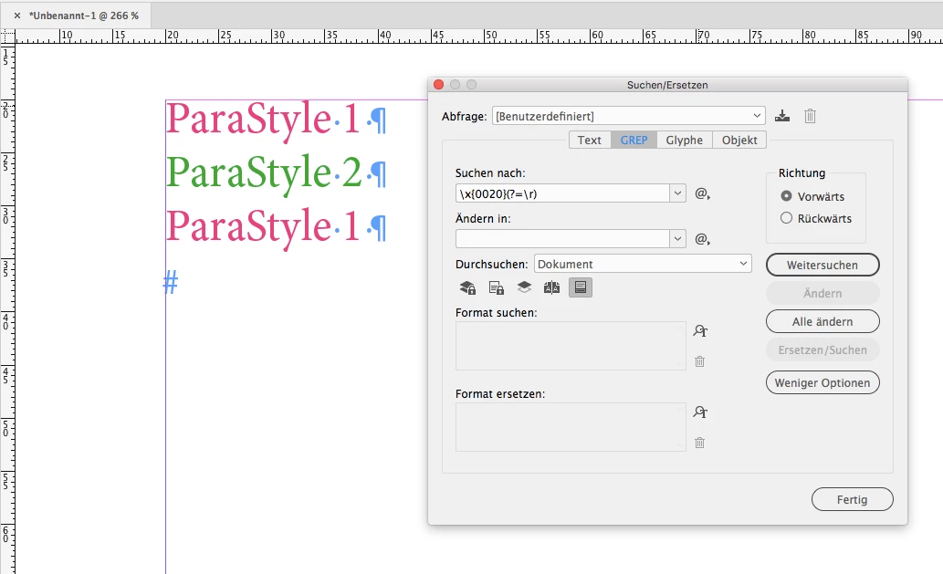Click specify change format icon

pos(700,412)
